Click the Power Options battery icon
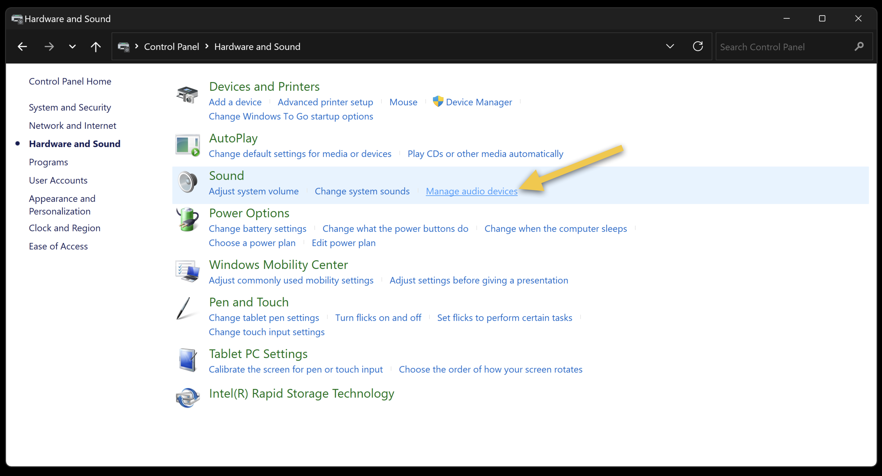 pyautogui.click(x=187, y=219)
